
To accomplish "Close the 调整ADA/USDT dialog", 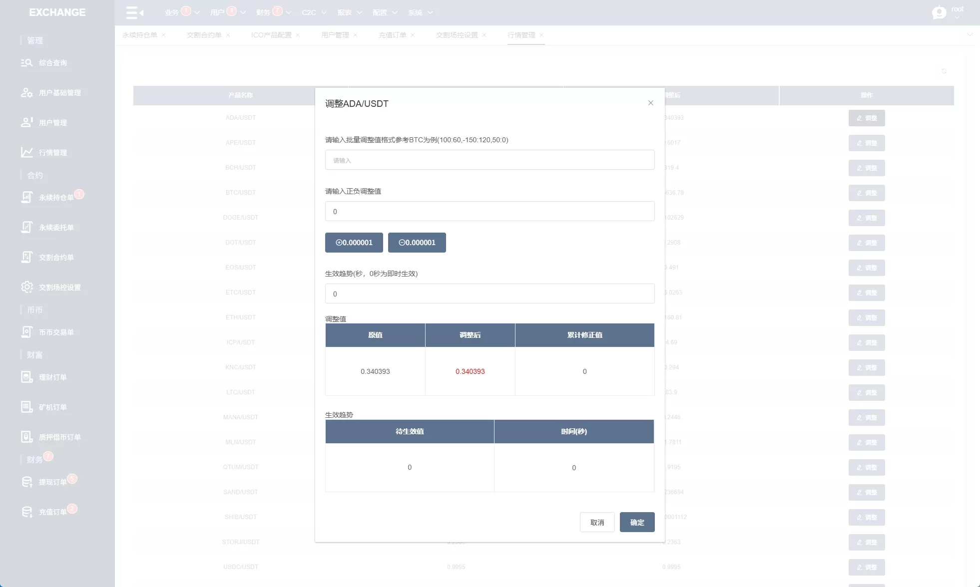I will pyautogui.click(x=650, y=103).
